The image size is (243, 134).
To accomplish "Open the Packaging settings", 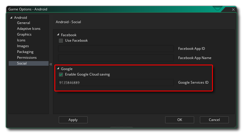I will click(x=25, y=52).
